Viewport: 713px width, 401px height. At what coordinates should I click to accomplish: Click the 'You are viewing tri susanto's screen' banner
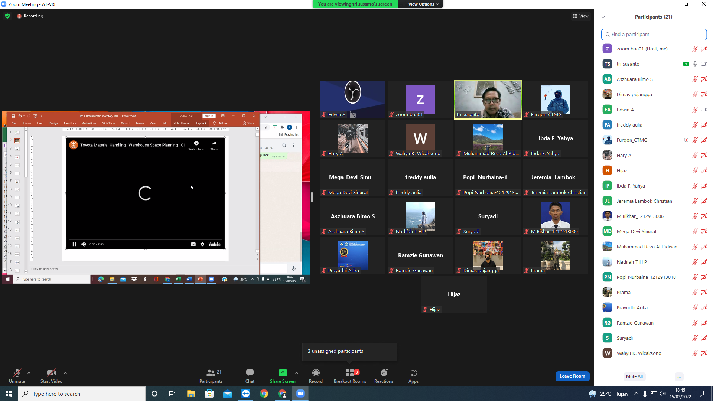click(x=355, y=4)
